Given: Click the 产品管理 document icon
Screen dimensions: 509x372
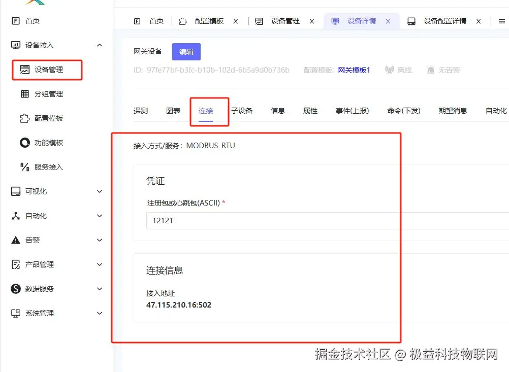Looking at the screenshot, I should [x=16, y=264].
